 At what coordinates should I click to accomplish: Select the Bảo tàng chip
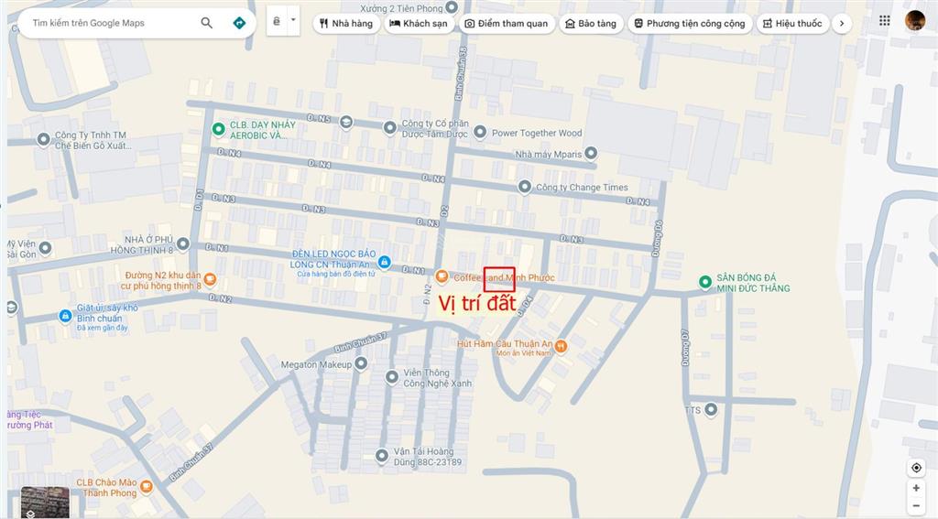click(591, 23)
